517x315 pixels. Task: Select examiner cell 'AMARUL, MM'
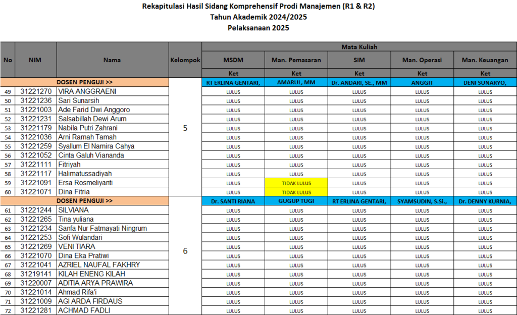[x=296, y=82]
